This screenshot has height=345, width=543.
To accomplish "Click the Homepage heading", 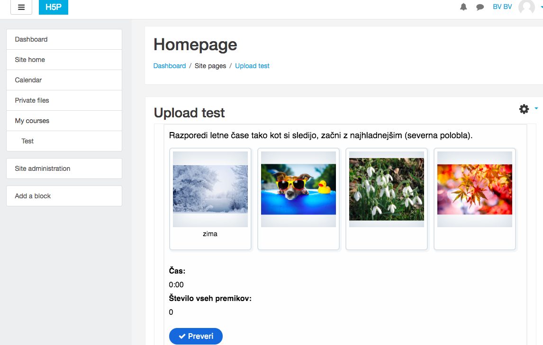I will 195,44.
